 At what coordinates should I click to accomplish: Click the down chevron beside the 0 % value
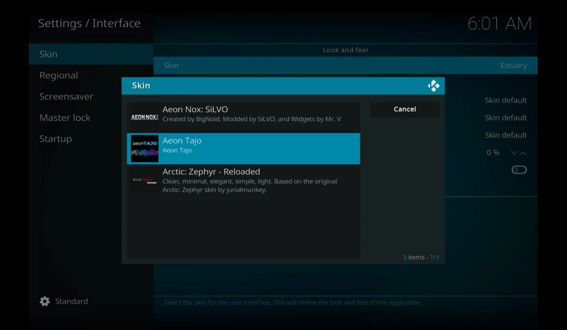[x=513, y=152]
